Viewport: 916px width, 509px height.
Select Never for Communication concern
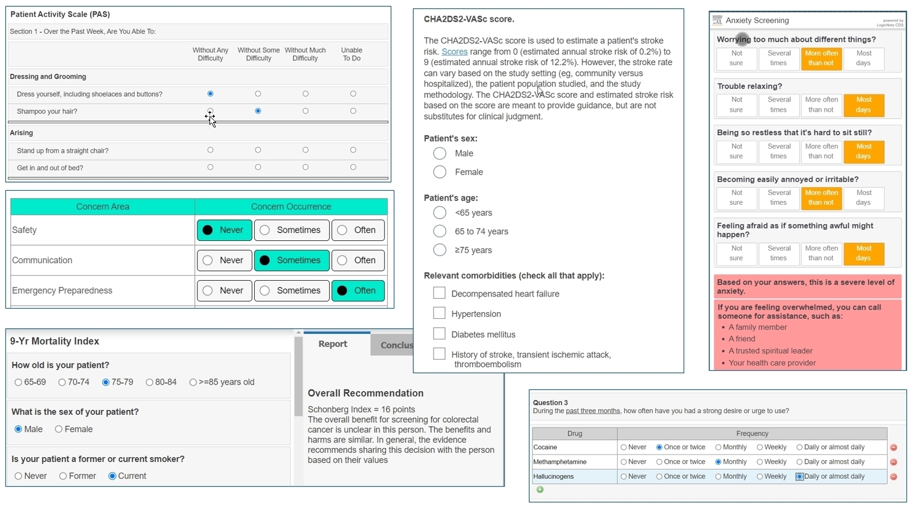224,260
